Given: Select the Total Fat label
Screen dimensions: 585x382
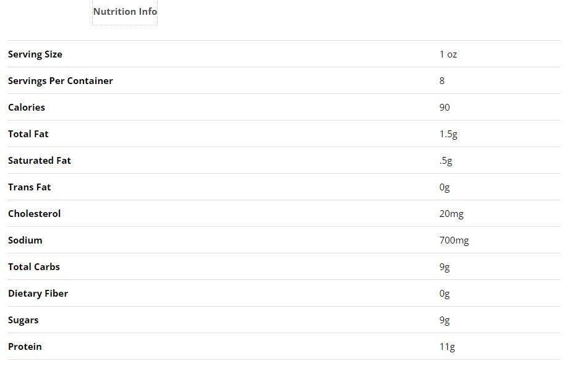Looking at the screenshot, I should 28,134.
